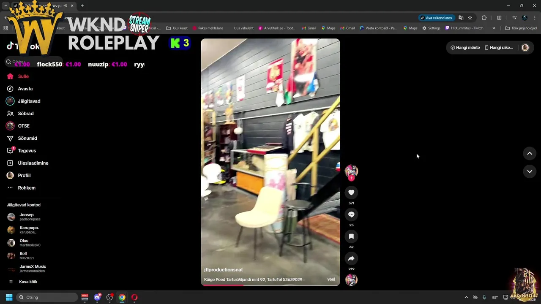Click the EST language indicator in the tray
541x304 pixels.
(495, 297)
